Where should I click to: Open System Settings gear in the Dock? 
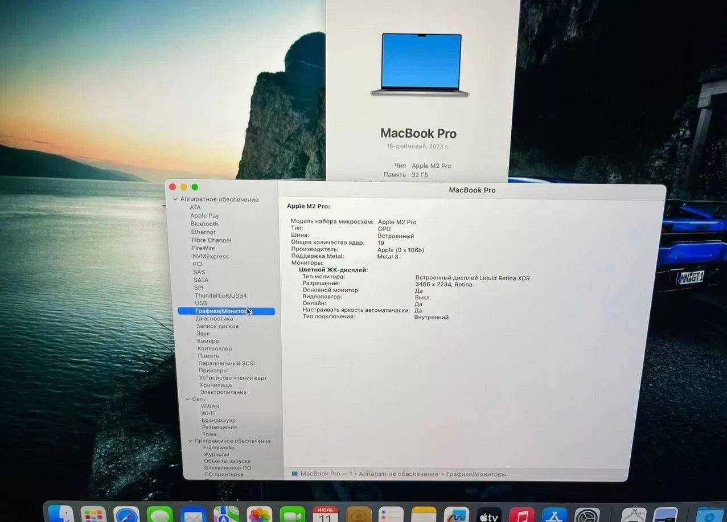point(587,515)
